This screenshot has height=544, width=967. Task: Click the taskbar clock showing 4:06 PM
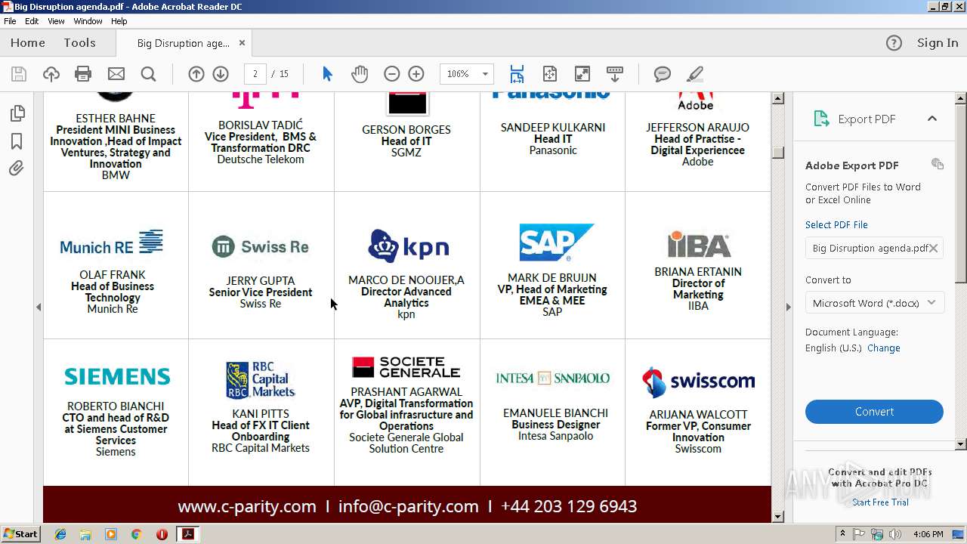tap(928, 534)
